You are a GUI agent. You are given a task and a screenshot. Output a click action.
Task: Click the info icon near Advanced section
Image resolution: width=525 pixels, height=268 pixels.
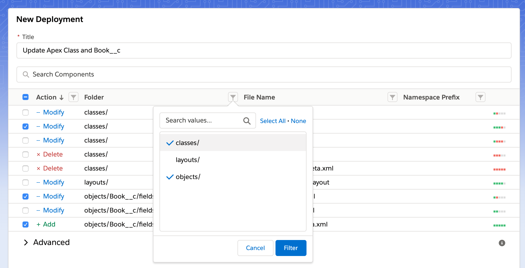coord(502,242)
